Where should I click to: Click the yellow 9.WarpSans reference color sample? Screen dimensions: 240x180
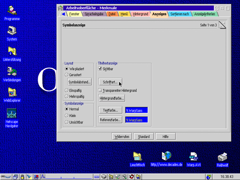coord(136,120)
